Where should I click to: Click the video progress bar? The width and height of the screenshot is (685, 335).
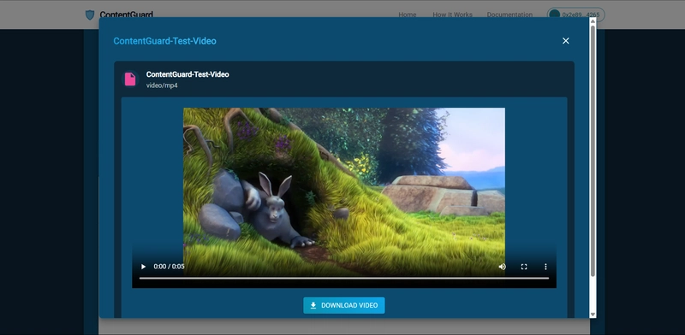(x=344, y=279)
